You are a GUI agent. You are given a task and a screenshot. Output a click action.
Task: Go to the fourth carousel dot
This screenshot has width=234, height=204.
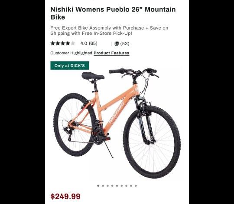coord(112,186)
